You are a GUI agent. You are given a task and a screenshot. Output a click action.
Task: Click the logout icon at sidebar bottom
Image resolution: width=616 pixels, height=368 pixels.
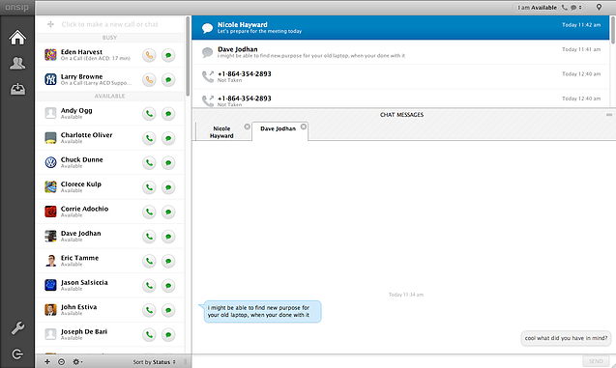(17, 354)
